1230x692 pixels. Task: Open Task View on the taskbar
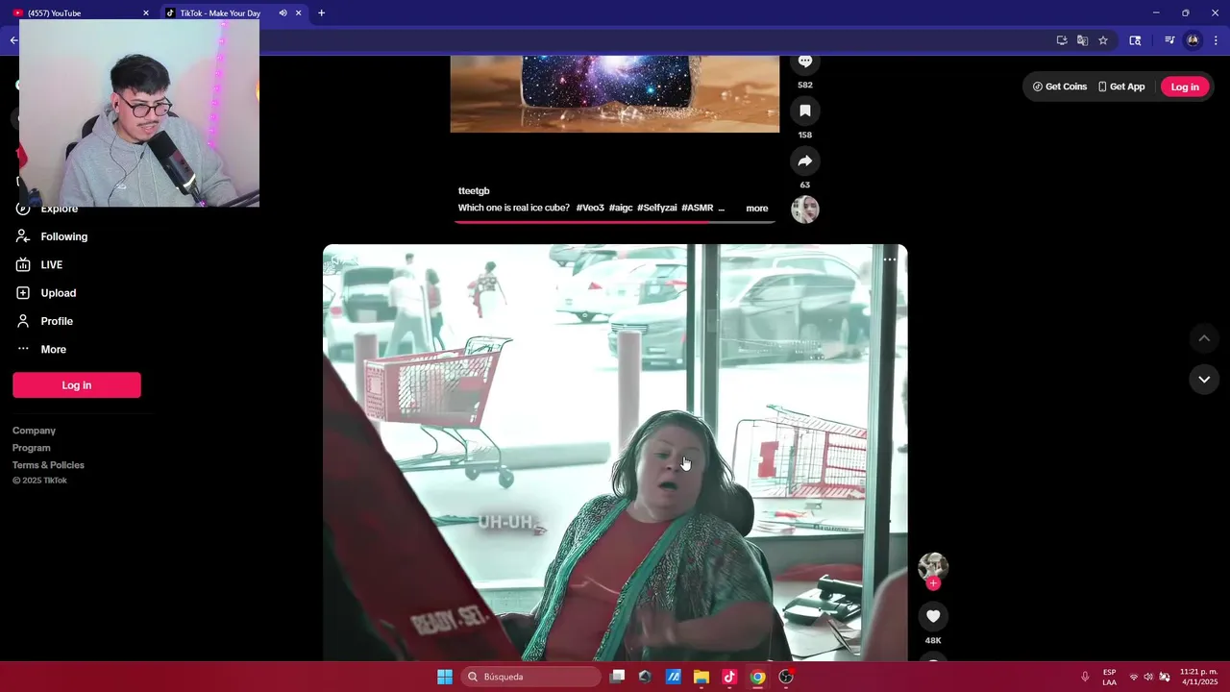pos(617,678)
